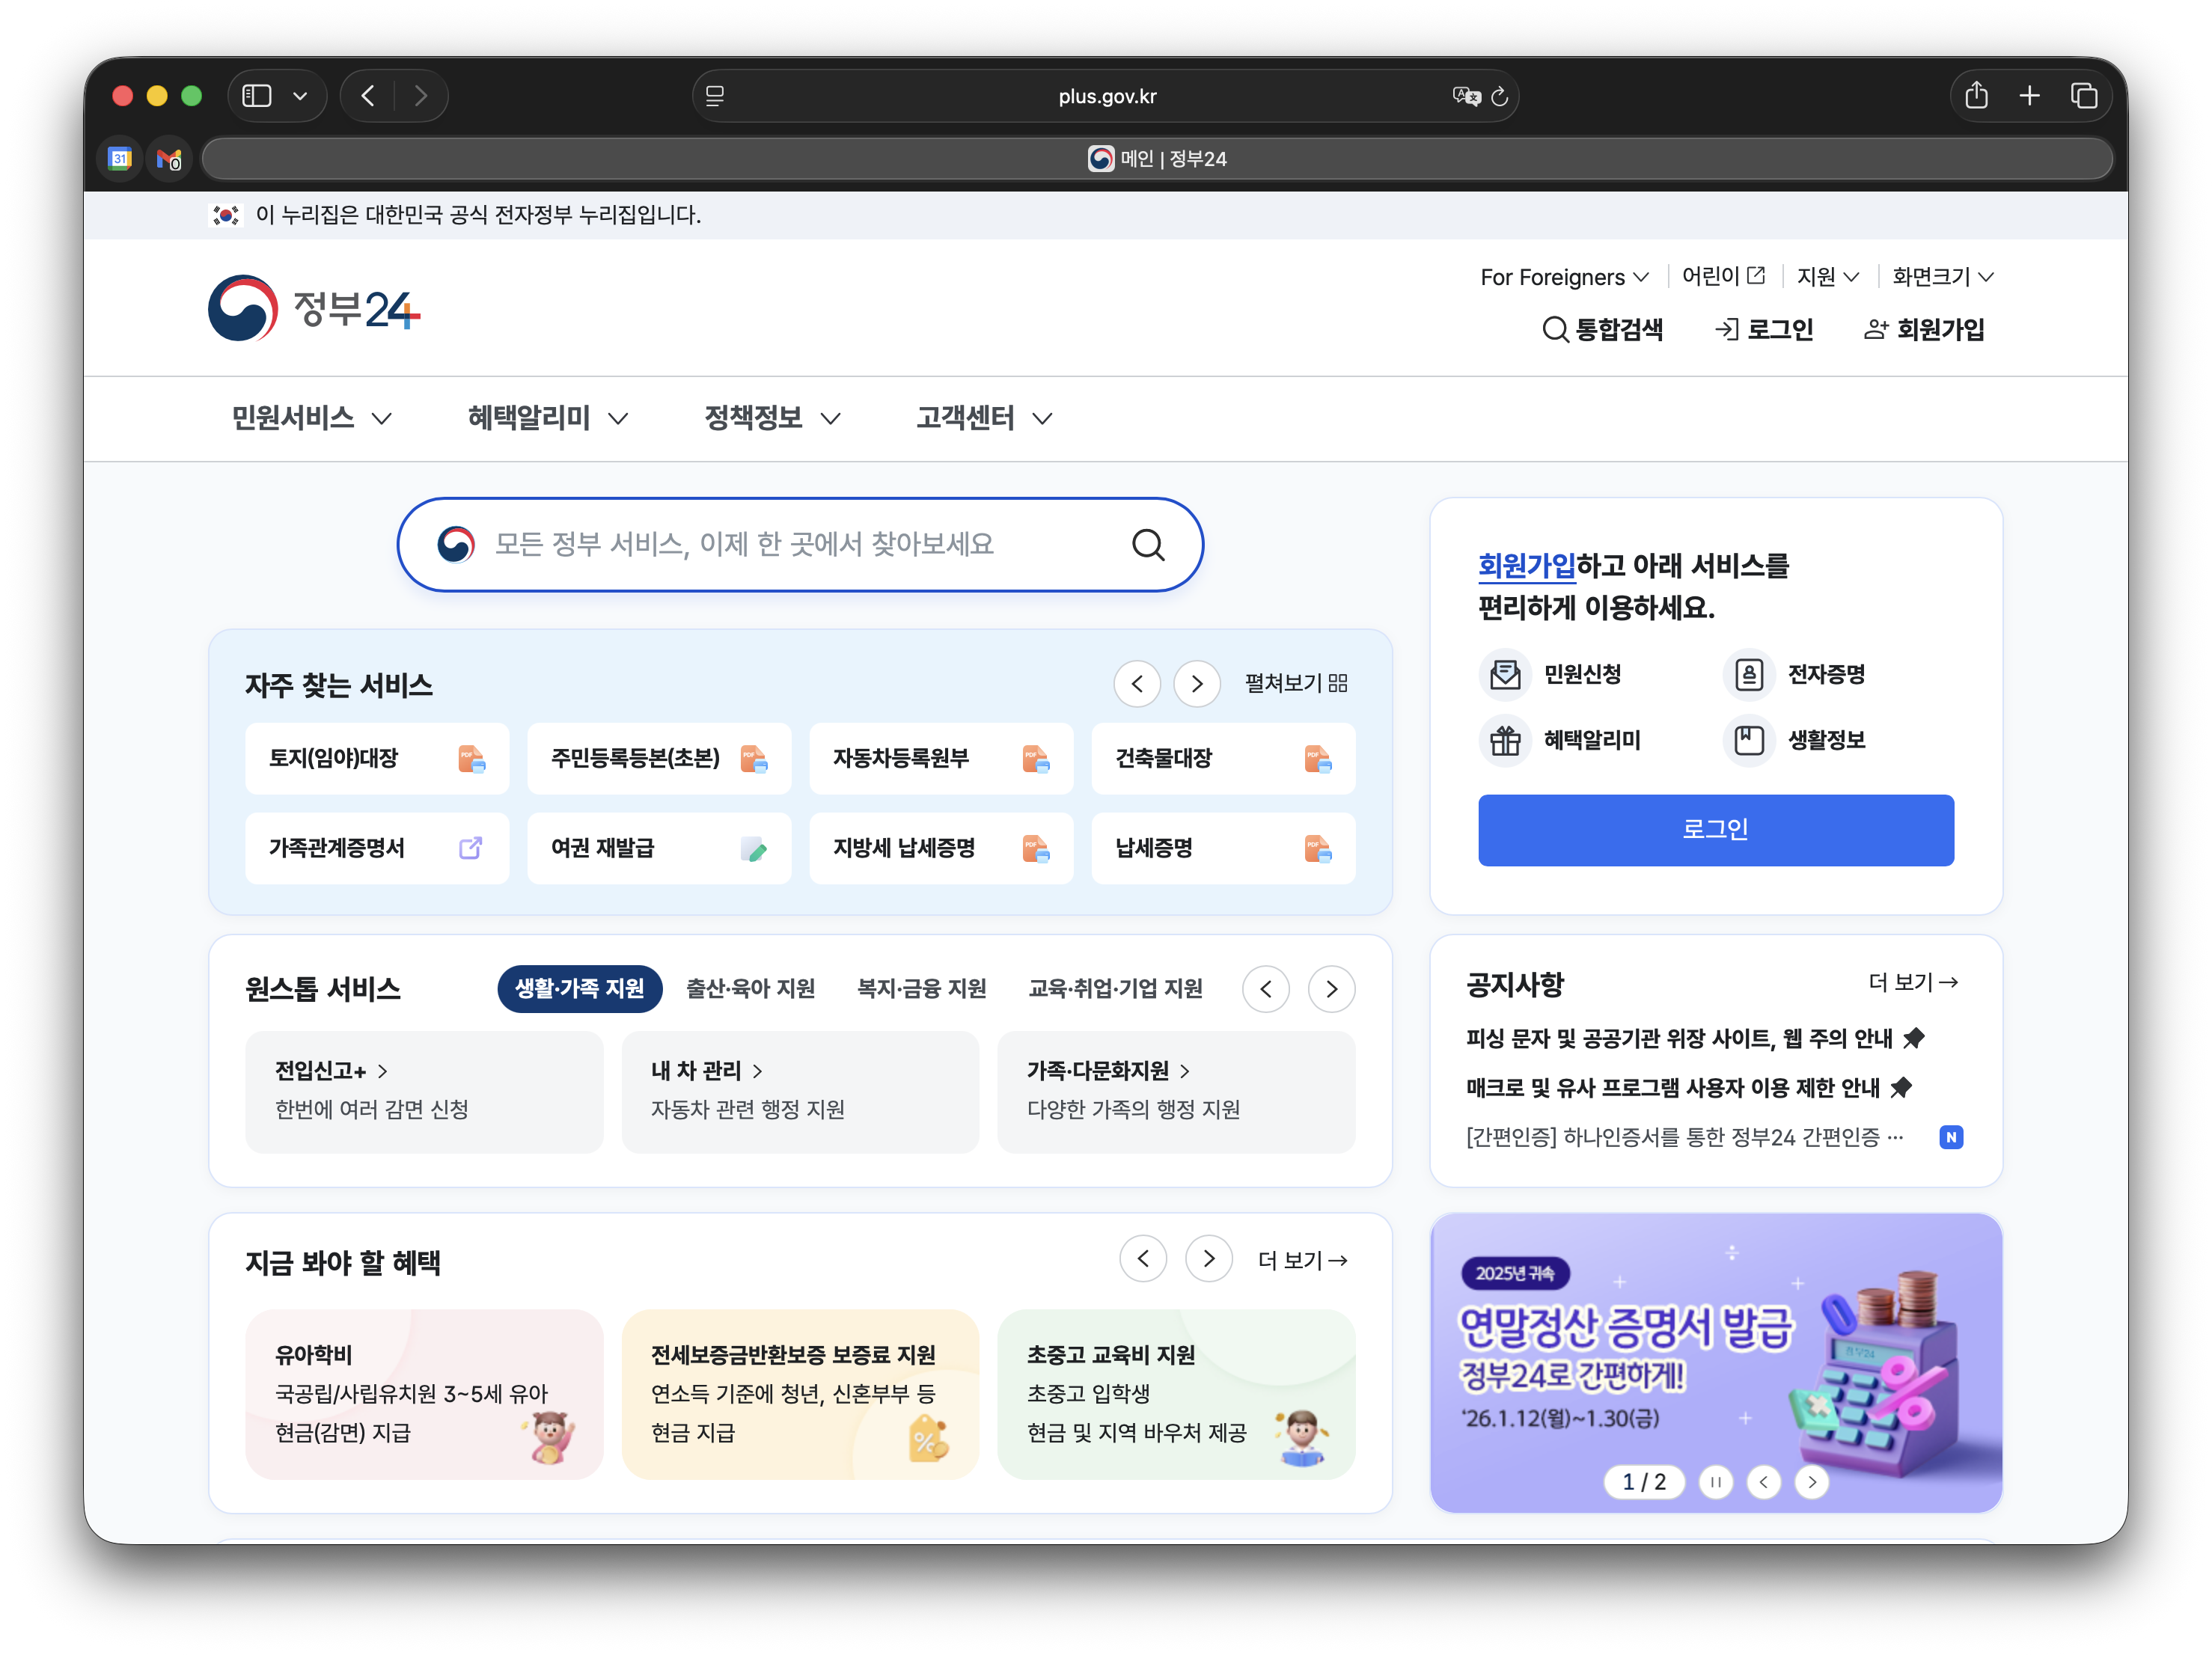Click the 정부24 logo

[x=314, y=308]
